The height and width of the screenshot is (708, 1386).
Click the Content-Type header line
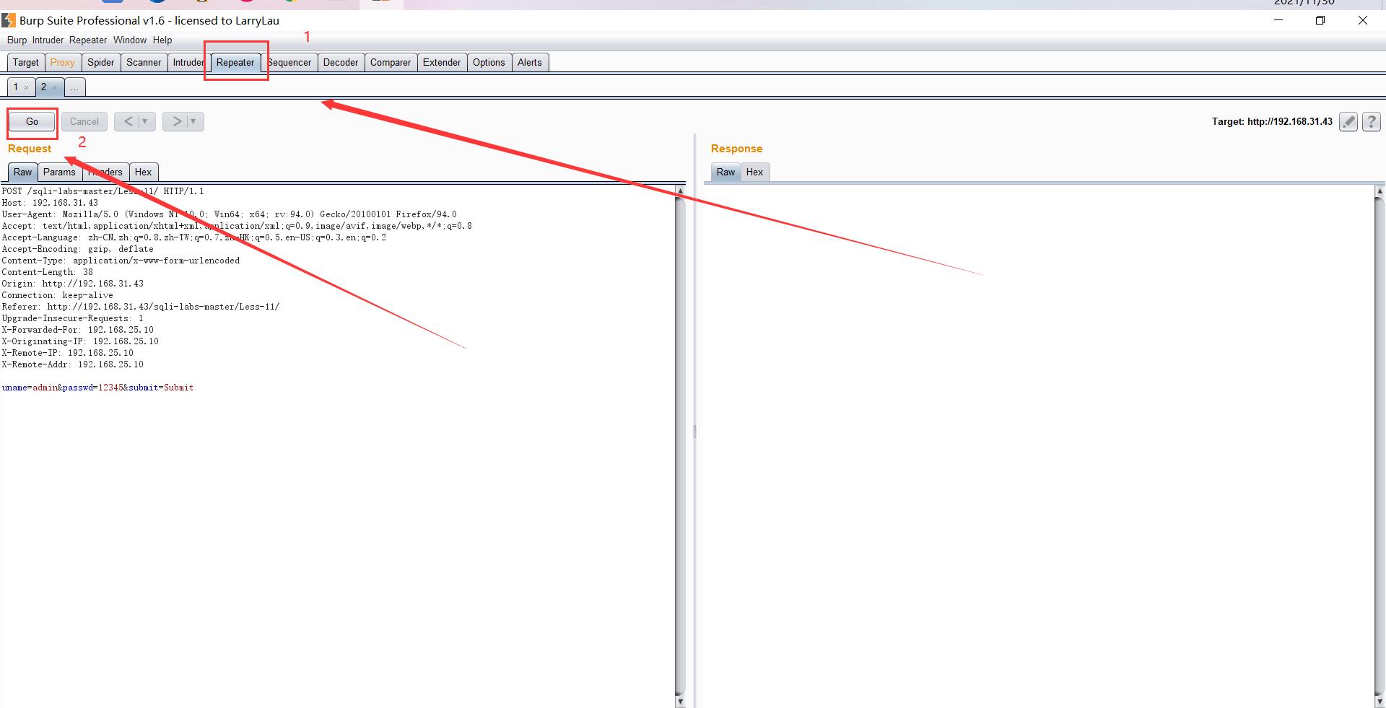coord(121,261)
